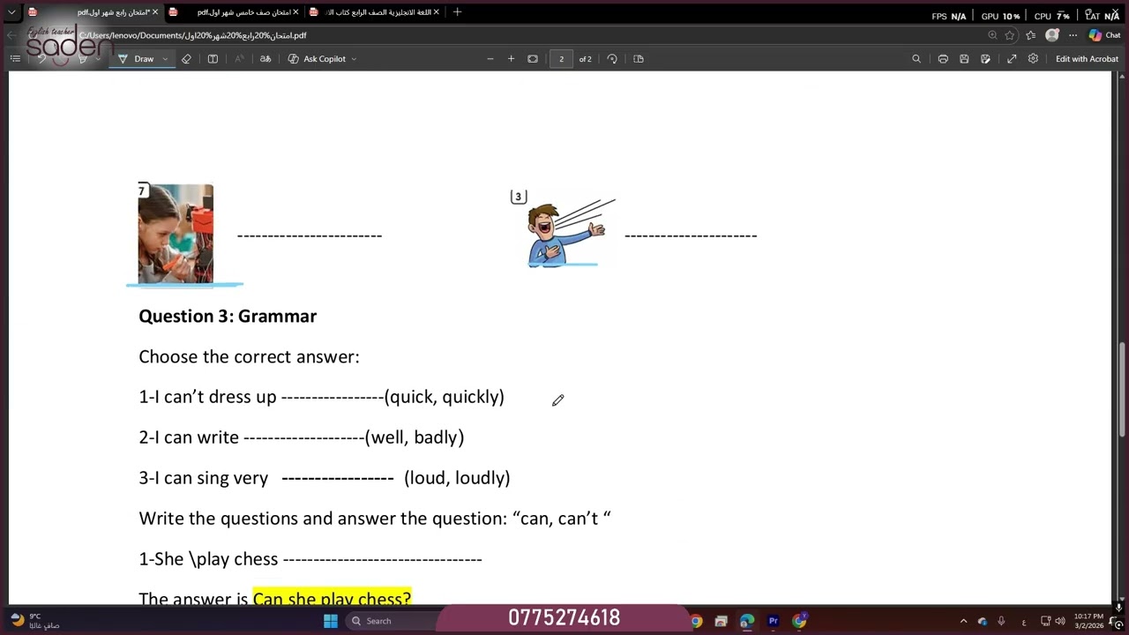
Task: Add this page to favorites star
Action: pos(1010,35)
